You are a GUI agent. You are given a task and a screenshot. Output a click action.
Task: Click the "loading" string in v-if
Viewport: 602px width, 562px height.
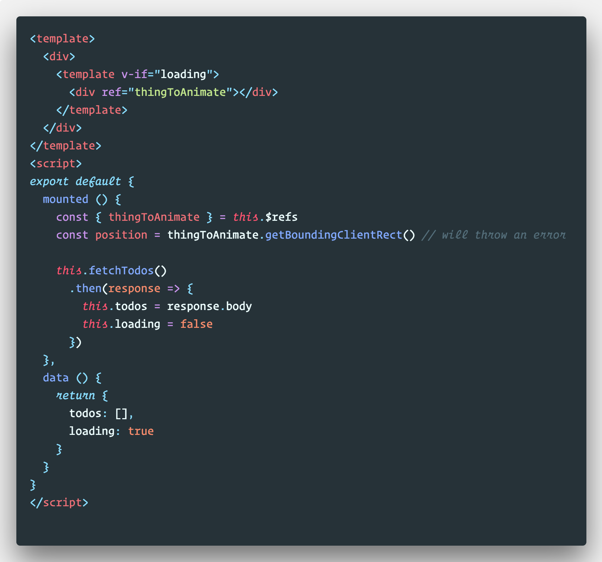(184, 74)
